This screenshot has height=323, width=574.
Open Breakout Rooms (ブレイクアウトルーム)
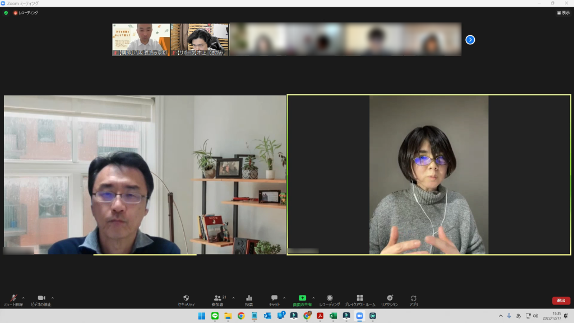360,300
